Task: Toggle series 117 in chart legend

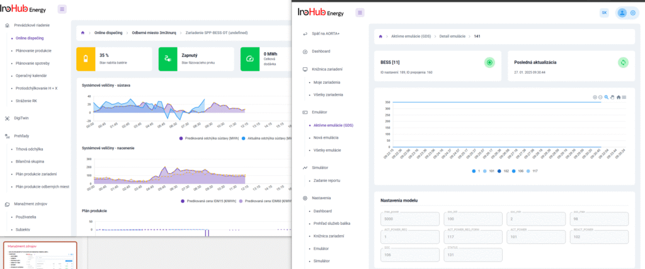Action: tap(532, 171)
